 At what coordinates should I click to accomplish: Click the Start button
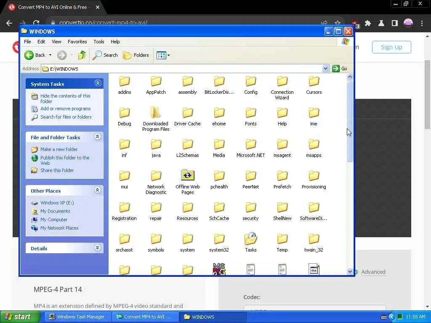click(x=20, y=317)
